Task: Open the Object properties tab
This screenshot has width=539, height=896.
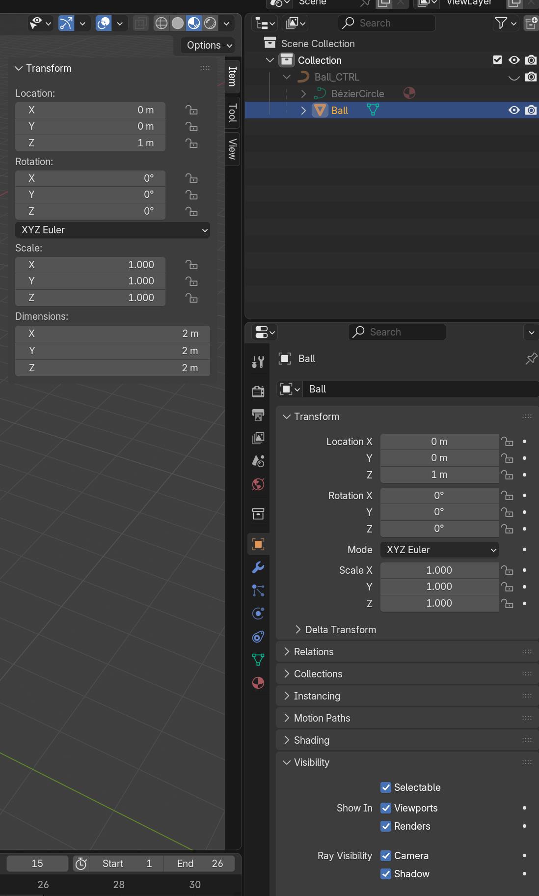Action: pos(258,544)
